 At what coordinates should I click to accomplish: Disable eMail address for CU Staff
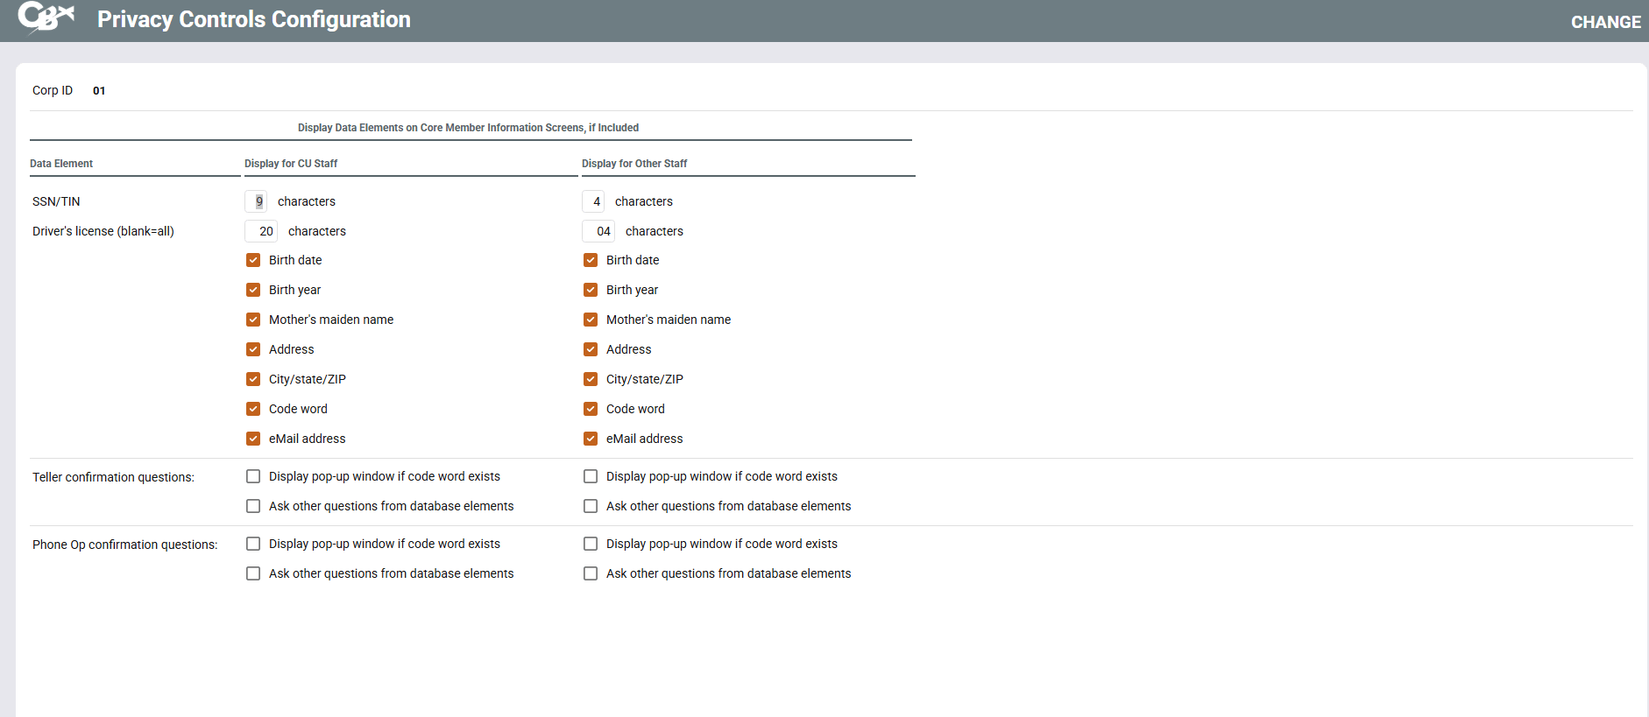253,439
